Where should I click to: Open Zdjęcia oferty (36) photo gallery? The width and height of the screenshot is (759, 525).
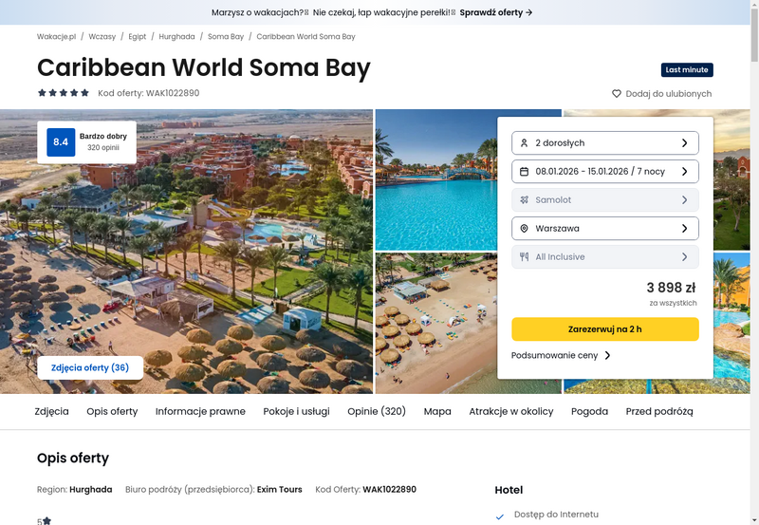90,367
